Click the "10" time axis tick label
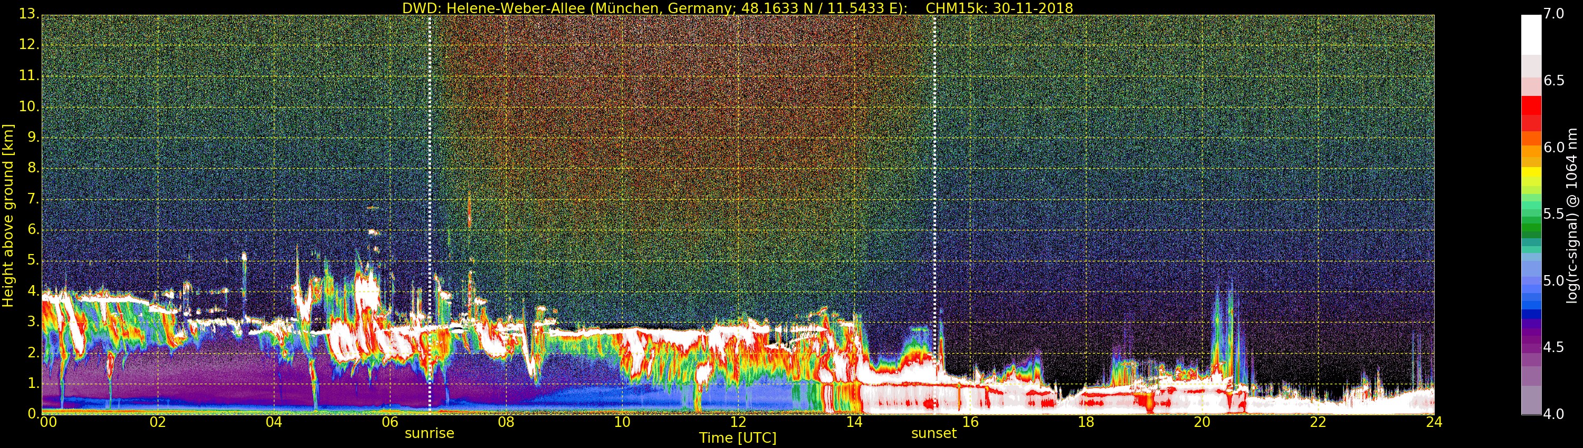 point(622,422)
